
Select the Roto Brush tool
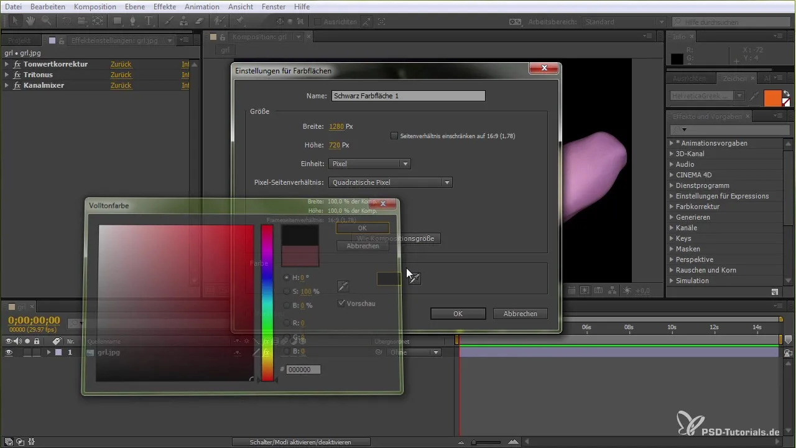click(x=220, y=21)
